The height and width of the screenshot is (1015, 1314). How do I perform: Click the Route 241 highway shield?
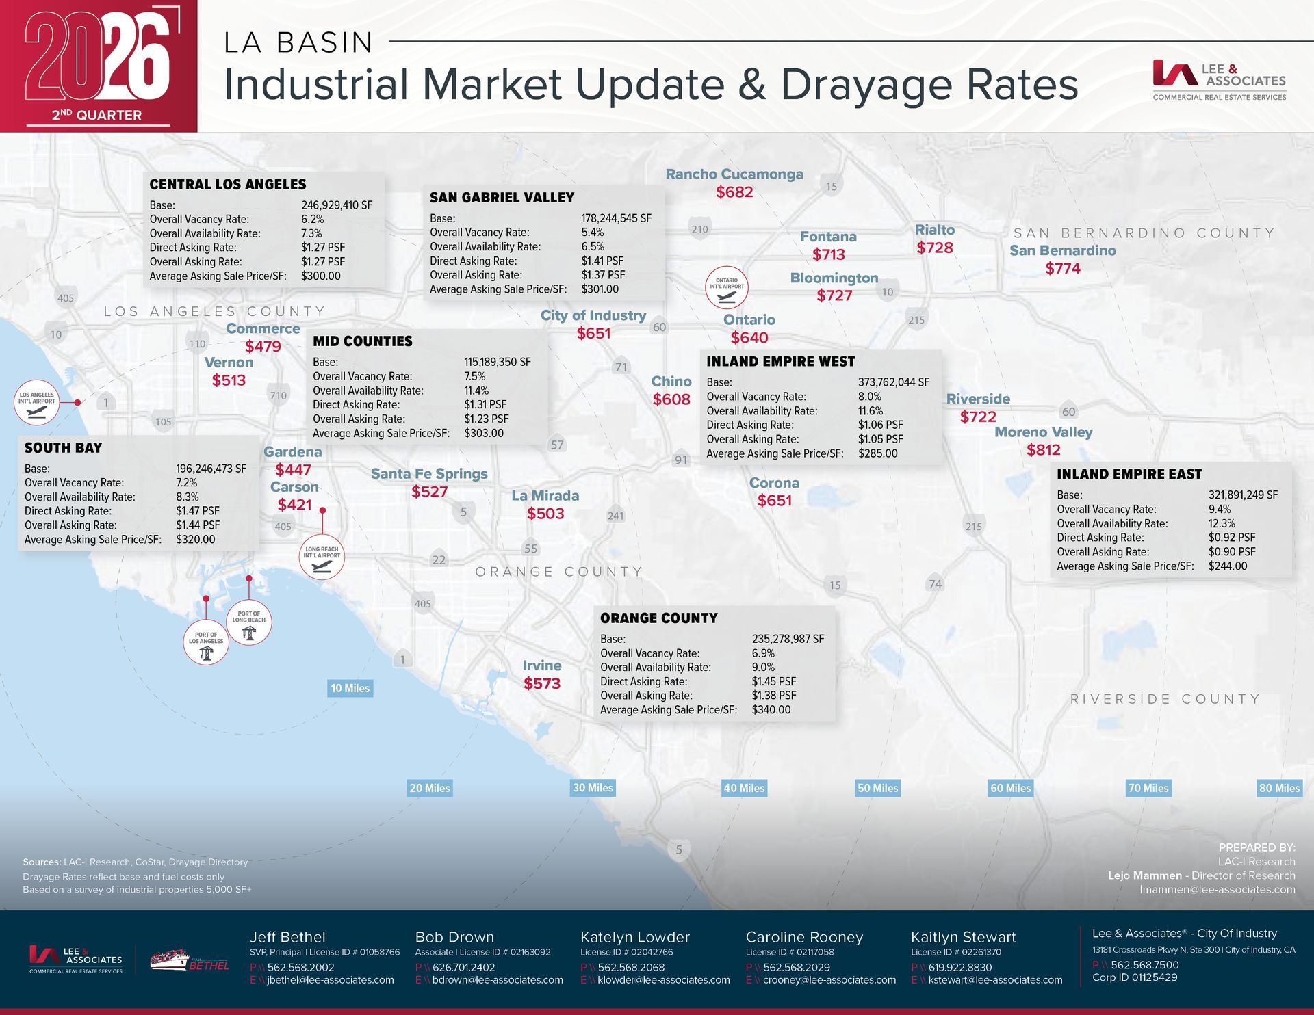615,516
